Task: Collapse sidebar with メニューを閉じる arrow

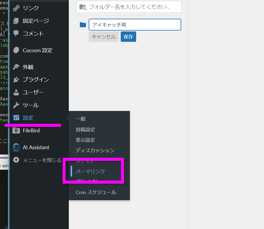Action: tap(16, 160)
